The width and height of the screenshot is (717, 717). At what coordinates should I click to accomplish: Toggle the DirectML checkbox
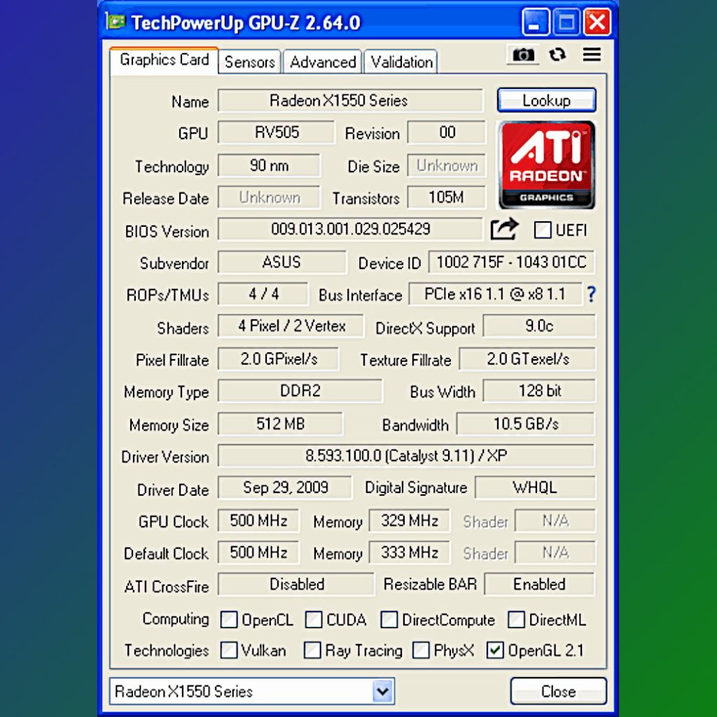516,620
